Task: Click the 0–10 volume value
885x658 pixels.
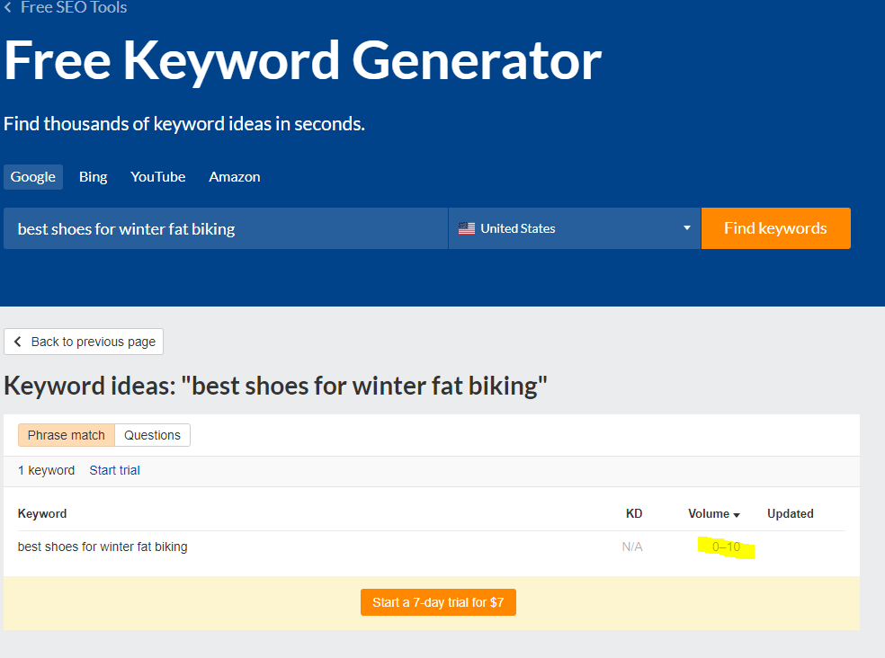Action: click(726, 547)
